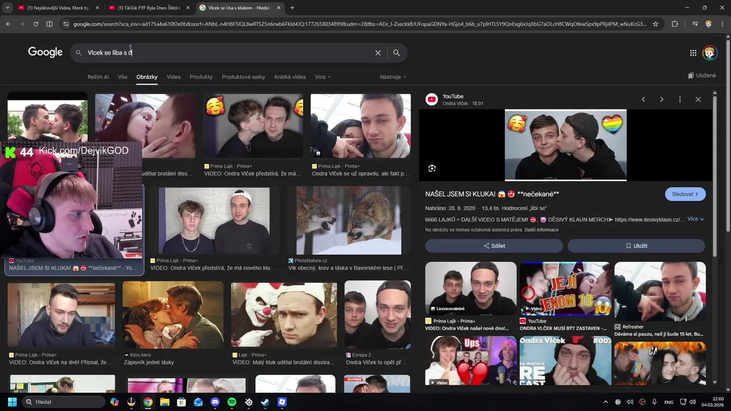Screen dimensions: 731x411
Task: View site information icon in address bar
Action: pos(66,24)
